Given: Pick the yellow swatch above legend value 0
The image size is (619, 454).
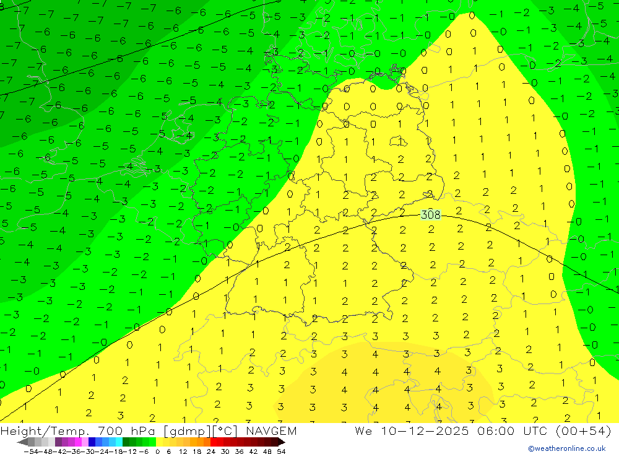Looking at the screenshot, I should pyautogui.click(x=160, y=442).
